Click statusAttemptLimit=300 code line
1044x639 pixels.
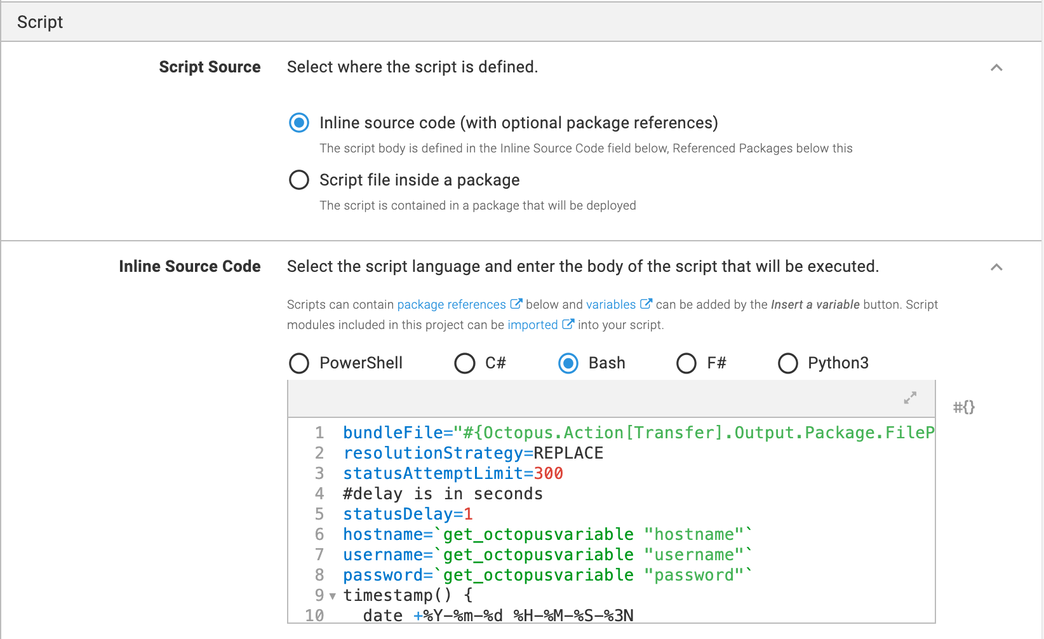coord(453,473)
